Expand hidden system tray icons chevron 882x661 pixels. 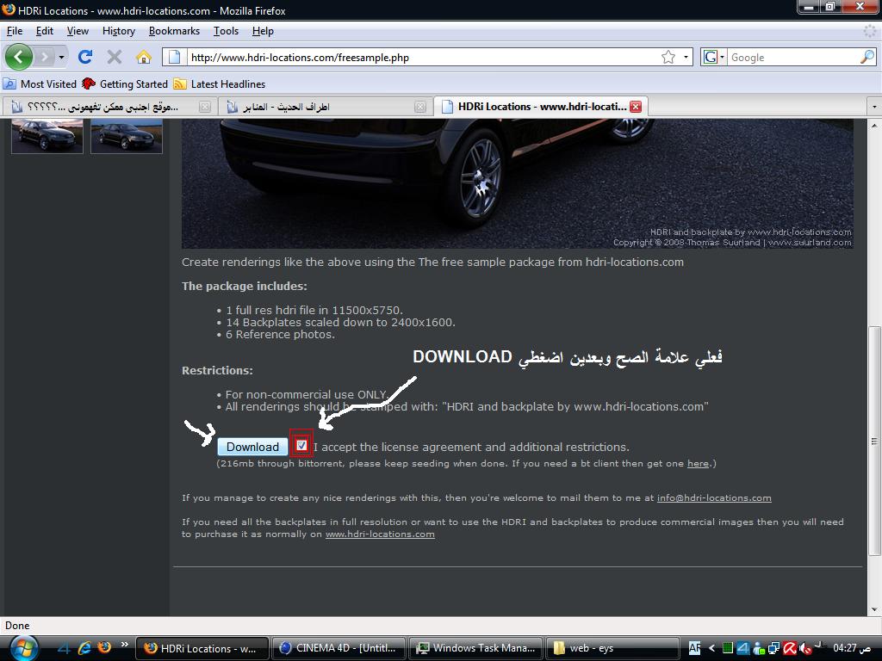[x=711, y=648]
